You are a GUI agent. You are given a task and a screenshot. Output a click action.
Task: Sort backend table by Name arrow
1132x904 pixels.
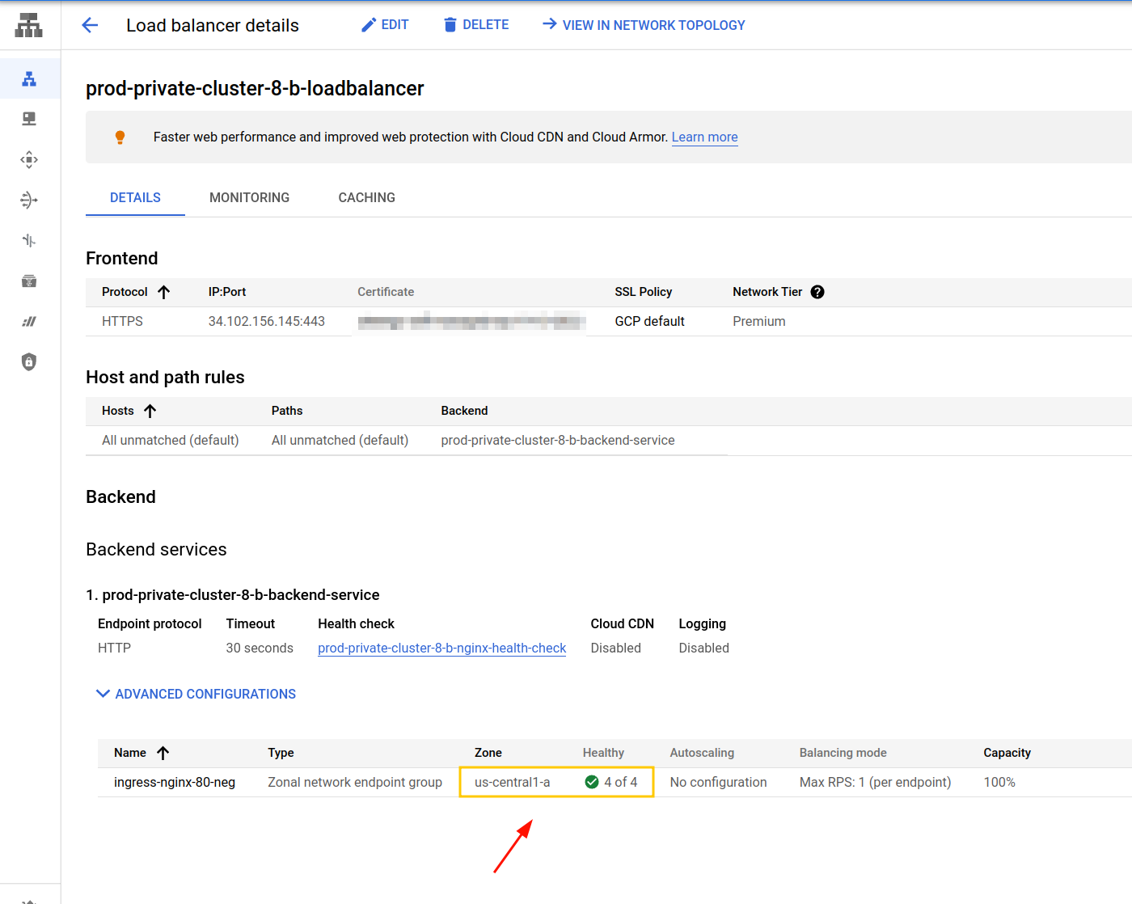163,753
